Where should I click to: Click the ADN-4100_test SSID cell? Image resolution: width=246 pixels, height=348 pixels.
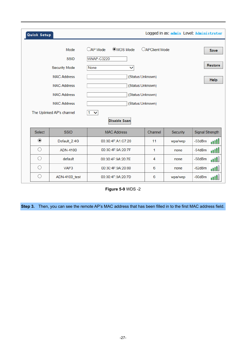pyautogui.click(x=68, y=177)
